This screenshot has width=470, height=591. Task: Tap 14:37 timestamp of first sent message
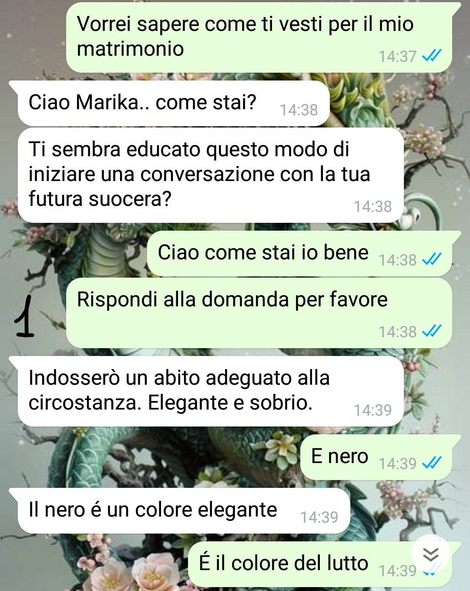[x=398, y=57]
